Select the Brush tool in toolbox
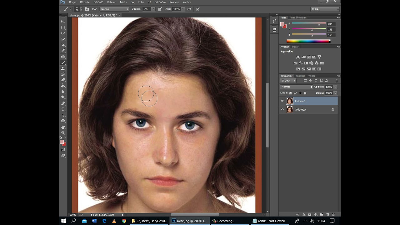400x225 pixels. click(63, 62)
